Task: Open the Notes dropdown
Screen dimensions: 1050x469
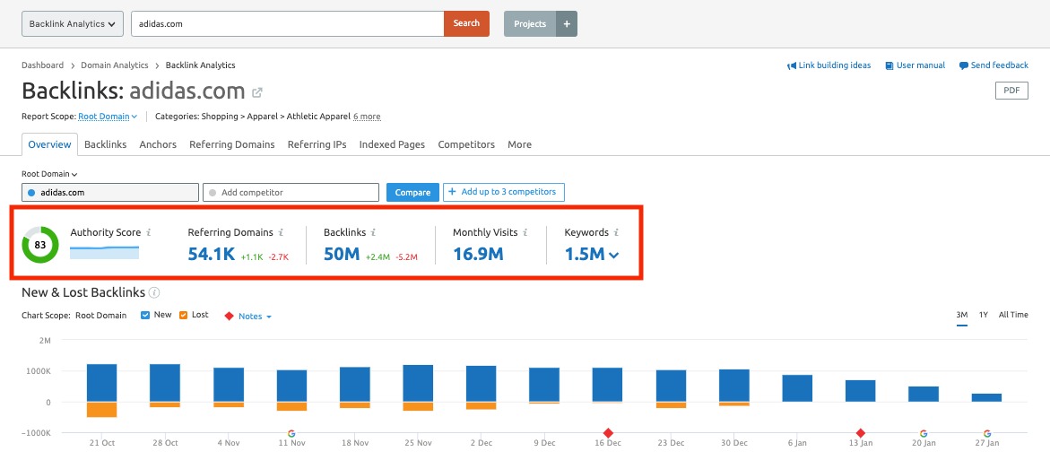Action: point(255,317)
